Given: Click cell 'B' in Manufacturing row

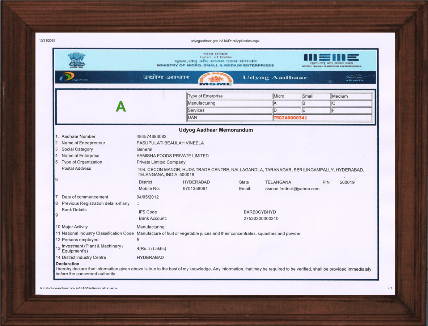Looking at the screenshot, I should [x=316, y=103].
